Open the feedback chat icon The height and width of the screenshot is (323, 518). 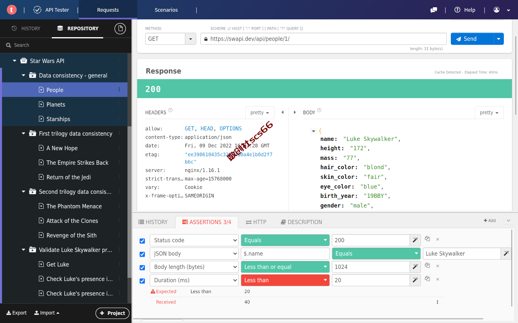point(434,10)
